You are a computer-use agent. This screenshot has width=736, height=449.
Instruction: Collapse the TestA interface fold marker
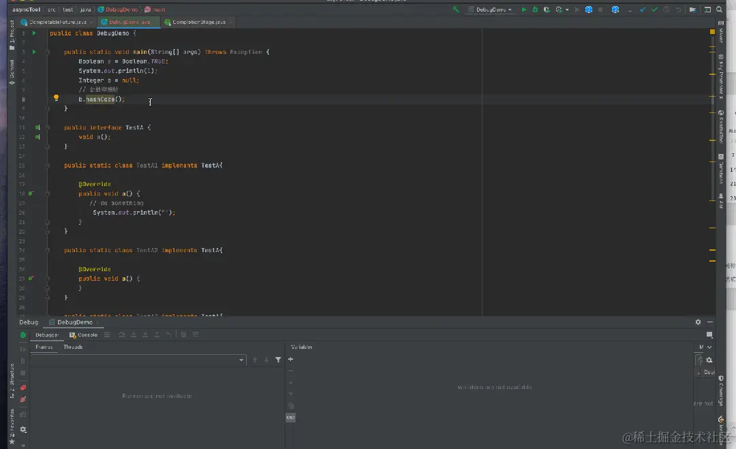(48, 127)
